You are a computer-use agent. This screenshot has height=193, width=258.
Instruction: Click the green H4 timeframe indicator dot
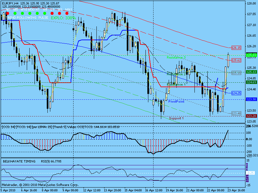click(45, 14)
